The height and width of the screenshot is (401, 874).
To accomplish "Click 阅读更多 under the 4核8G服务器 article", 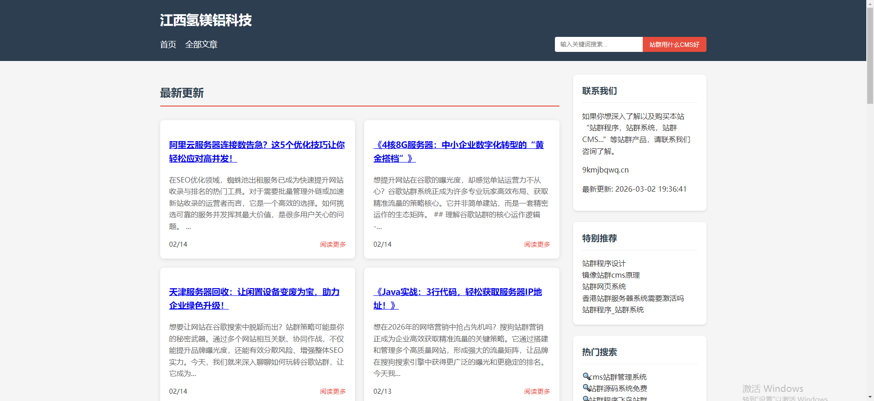I will click(x=537, y=244).
